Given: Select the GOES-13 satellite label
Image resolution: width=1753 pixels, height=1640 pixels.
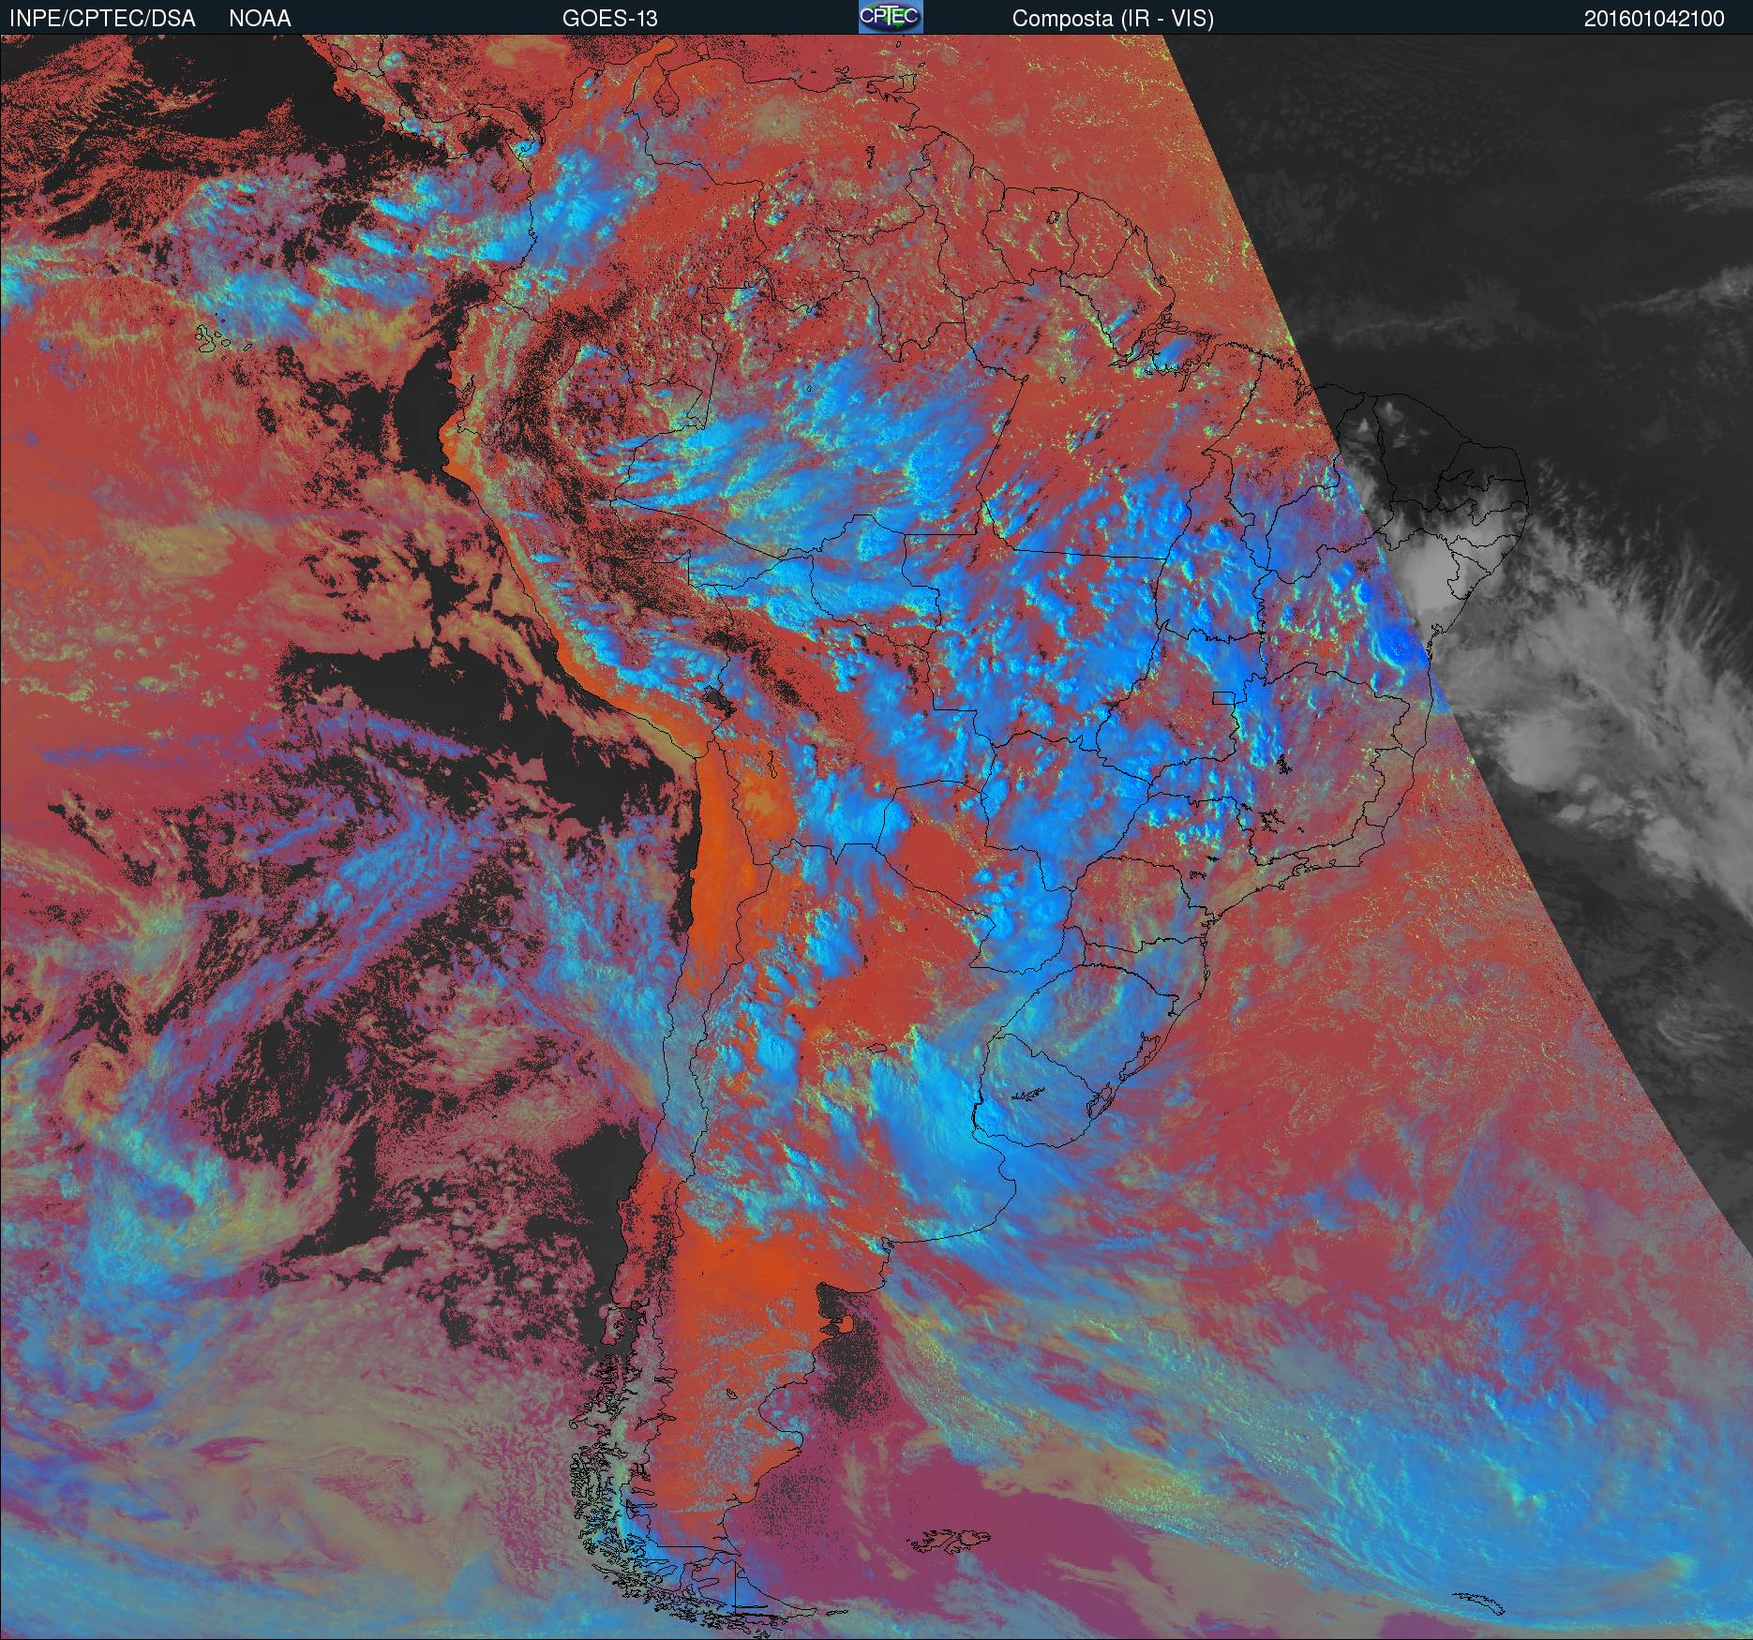Looking at the screenshot, I should pos(609,19).
